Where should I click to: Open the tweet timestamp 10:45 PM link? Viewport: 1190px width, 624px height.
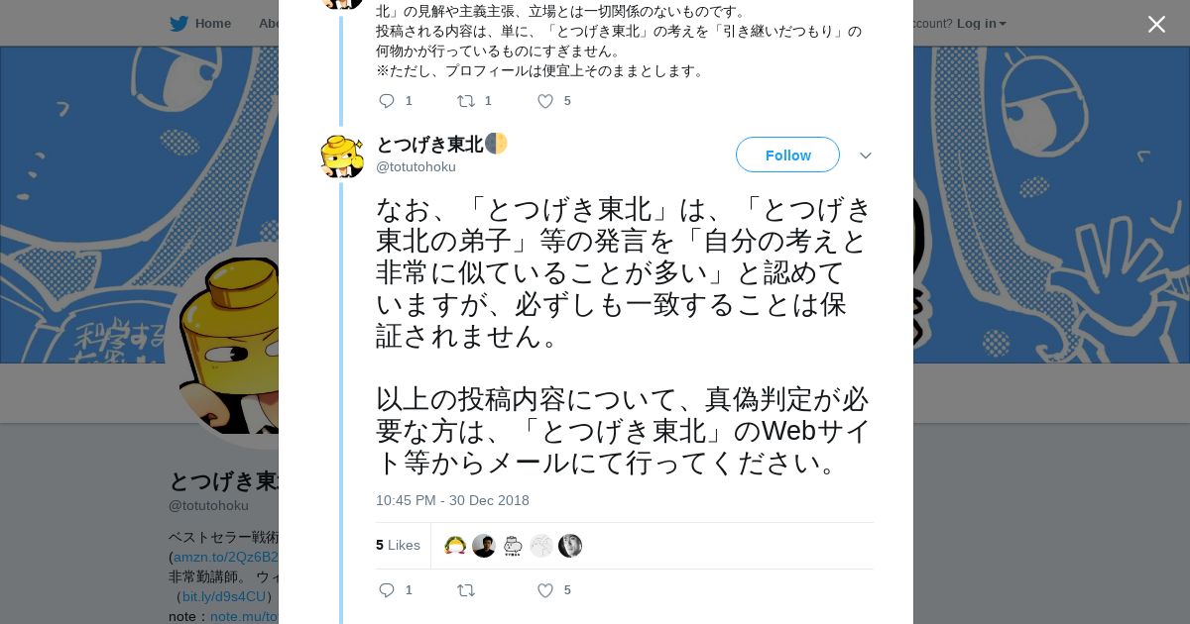pyautogui.click(x=452, y=500)
